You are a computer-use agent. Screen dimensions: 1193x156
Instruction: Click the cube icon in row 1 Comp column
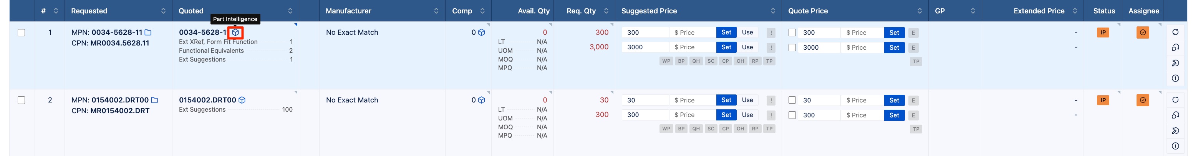482,32
